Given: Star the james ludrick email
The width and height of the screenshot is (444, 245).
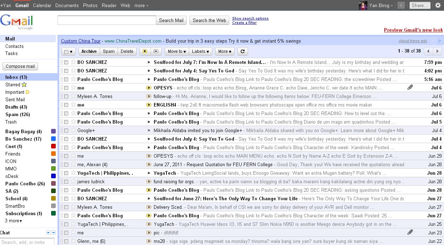Looking at the screenshot, I should 73,181.
